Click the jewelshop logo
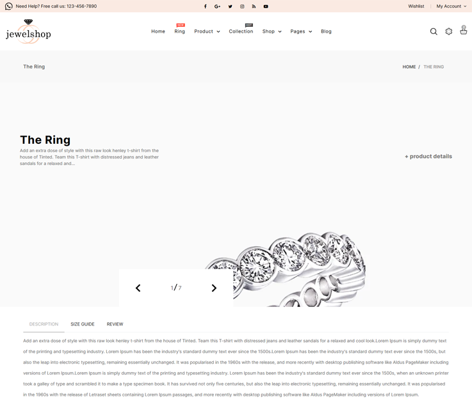This screenshot has height=406, width=472. 28,31
